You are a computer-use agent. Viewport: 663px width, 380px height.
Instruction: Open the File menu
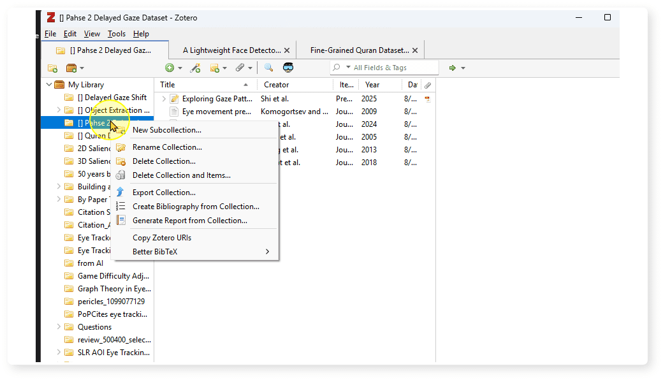50,34
